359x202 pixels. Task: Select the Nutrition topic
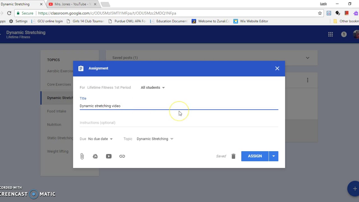coord(54,125)
